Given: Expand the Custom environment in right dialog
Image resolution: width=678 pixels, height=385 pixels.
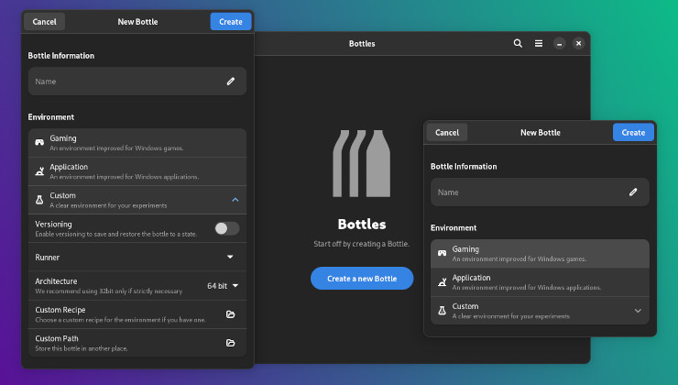Looking at the screenshot, I should [x=638, y=311].
